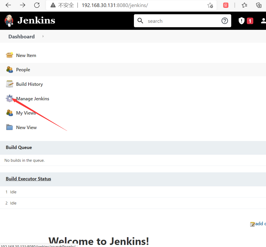Open the Build History link
266x247 pixels.
pyautogui.click(x=30, y=84)
